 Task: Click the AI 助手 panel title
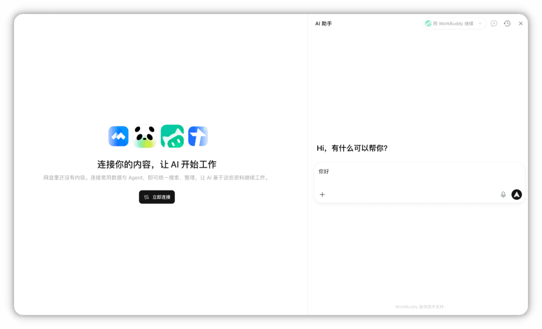324,24
